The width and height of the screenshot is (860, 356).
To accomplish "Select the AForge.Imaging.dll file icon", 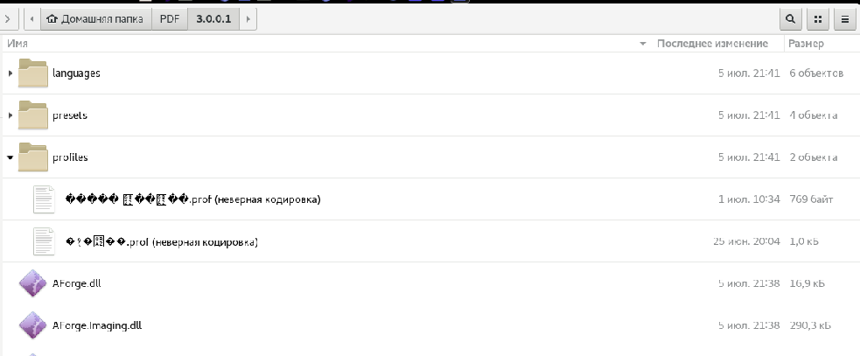I will (33, 325).
